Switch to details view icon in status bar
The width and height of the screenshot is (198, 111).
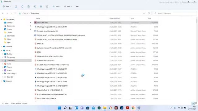tap(193, 103)
